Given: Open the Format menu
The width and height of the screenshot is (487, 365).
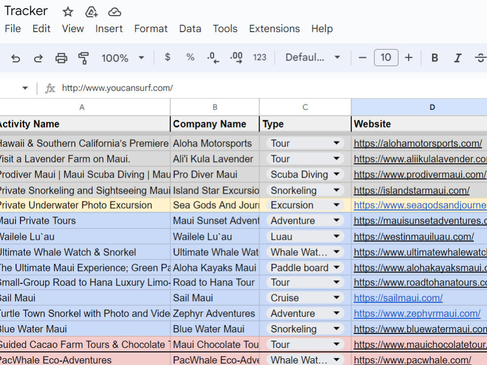Looking at the screenshot, I should point(151,29).
